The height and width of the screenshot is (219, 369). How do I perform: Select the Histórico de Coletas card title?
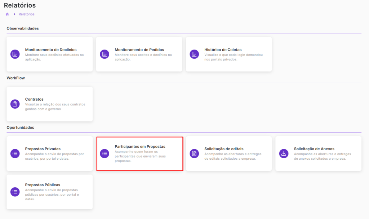[223, 50]
